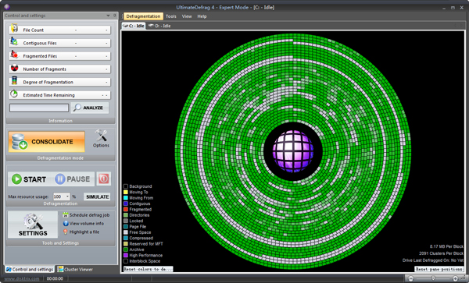Open Schedule defrag job link
The height and width of the screenshot is (283, 469).
click(x=89, y=215)
